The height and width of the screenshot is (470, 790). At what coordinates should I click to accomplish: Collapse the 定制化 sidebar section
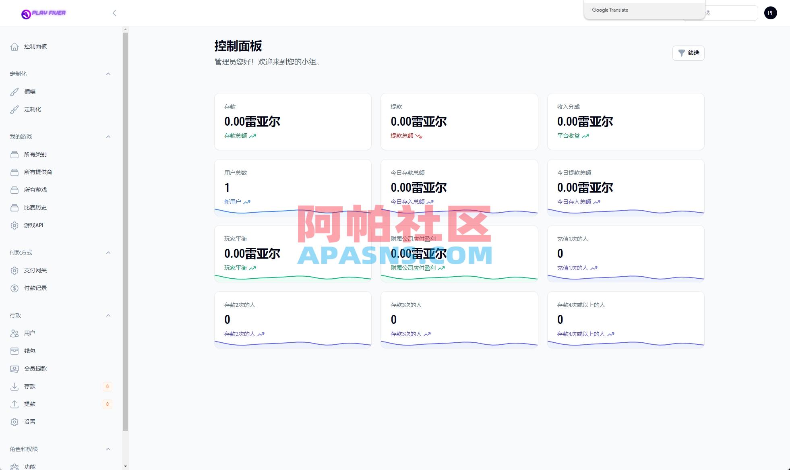(x=108, y=74)
